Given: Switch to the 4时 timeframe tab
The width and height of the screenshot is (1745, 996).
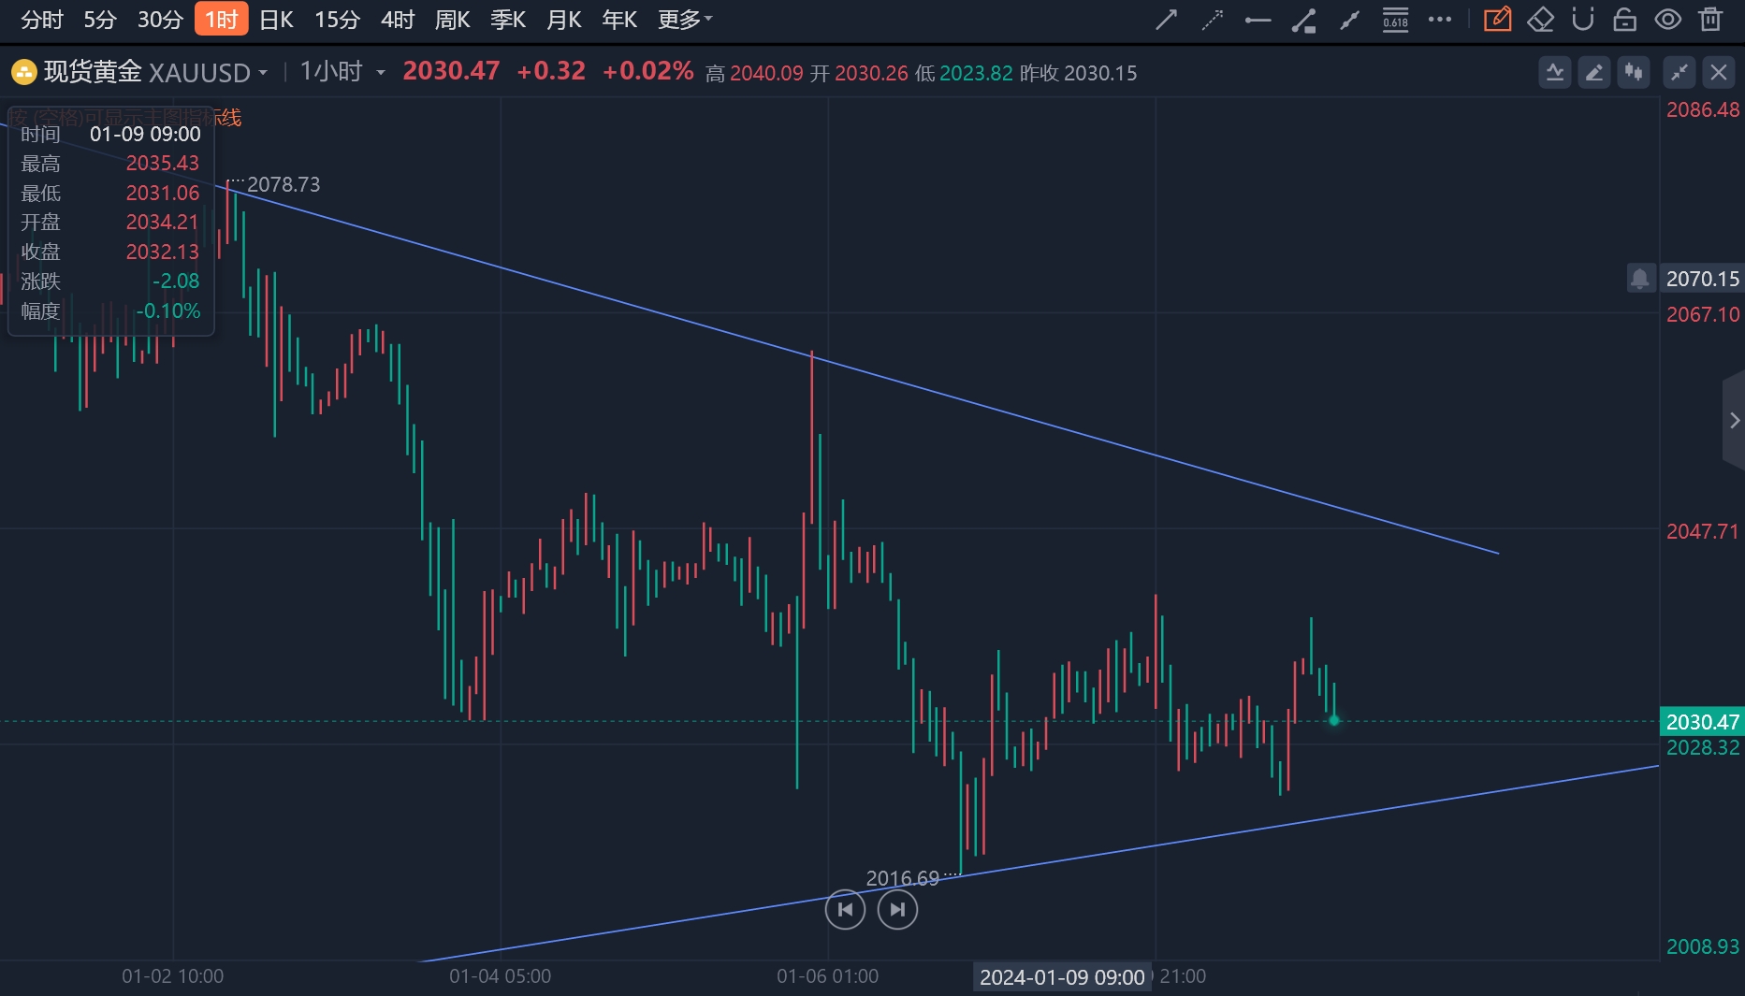Looking at the screenshot, I should point(398,20).
